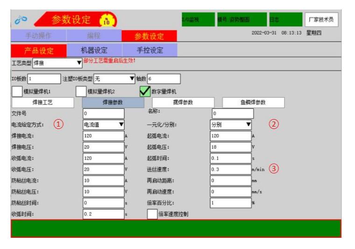355x249 pixels.
Task: Open the 手控设定 sub-tab
Action: (x=150, y=50)
